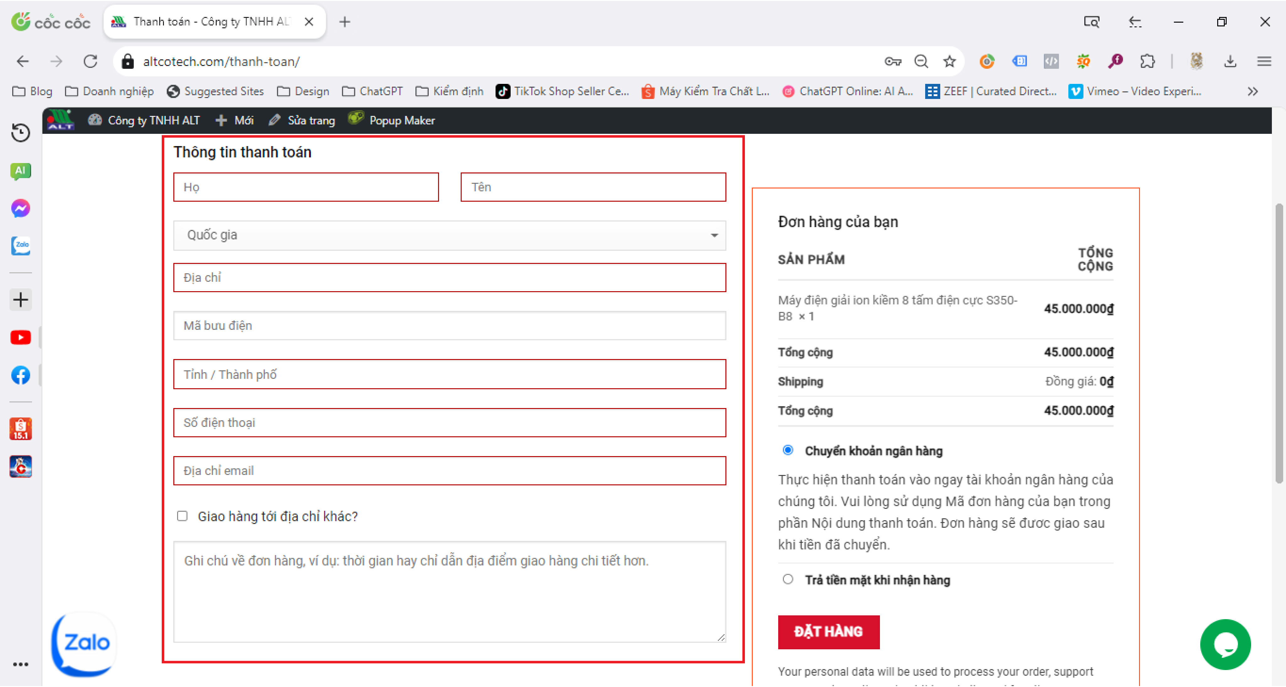Select Trả tiền mặt khi nhận hàng
Screen dimensions: 1286x687
point(788,580)
